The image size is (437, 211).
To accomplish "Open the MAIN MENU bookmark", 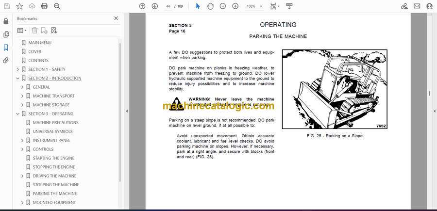I will [x=40, y=43].
